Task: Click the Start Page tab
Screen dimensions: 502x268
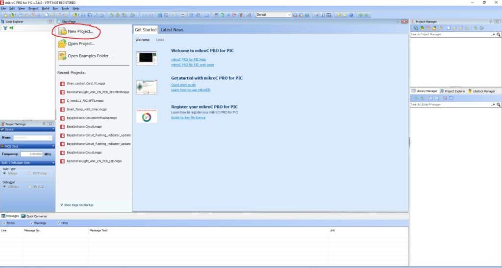Action: 67,22
